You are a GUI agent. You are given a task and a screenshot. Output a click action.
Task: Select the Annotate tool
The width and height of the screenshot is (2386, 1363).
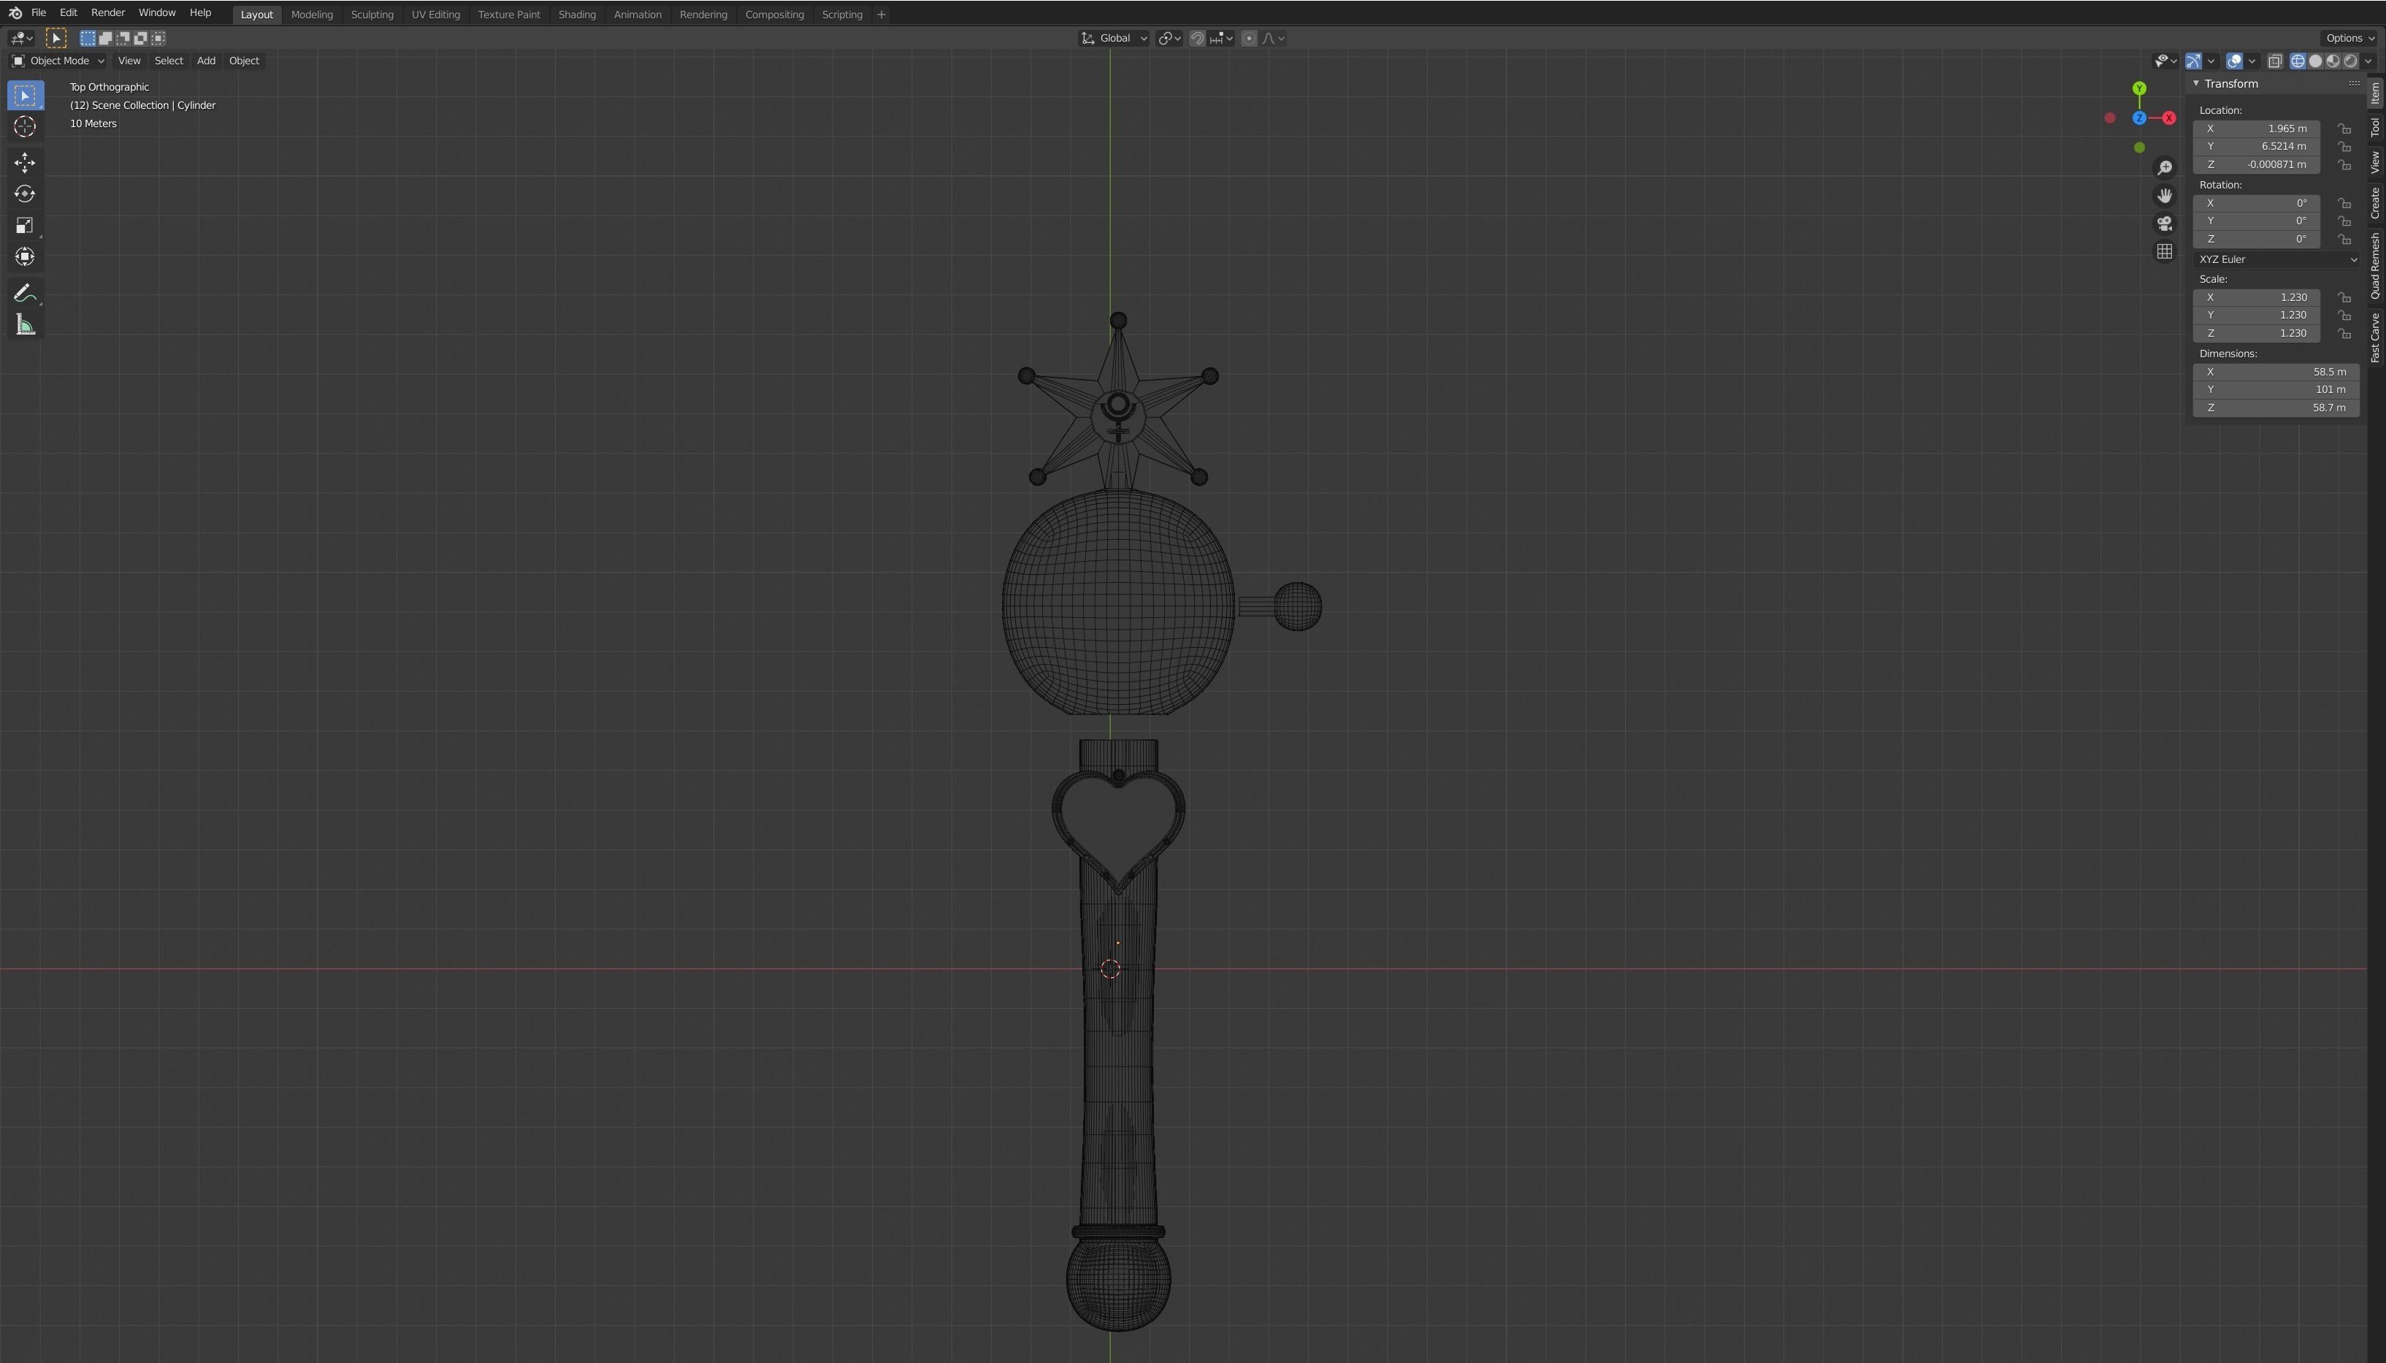point(26,293)
